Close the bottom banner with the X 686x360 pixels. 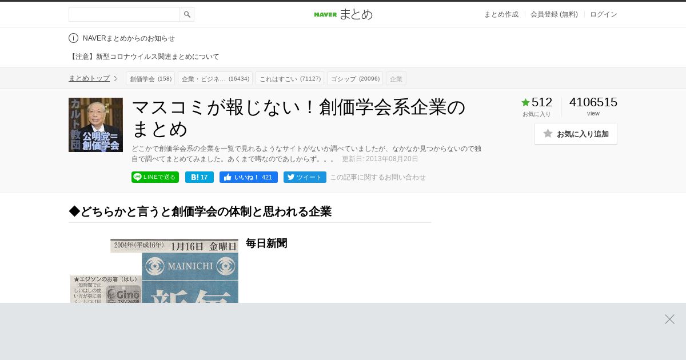[669, 319]
